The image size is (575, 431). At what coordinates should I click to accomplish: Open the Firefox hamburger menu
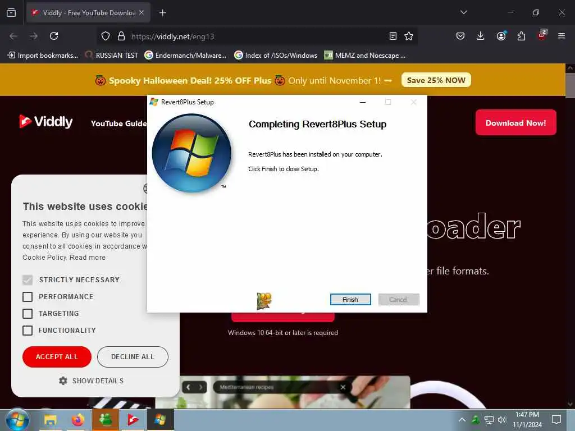(x=562, y=36)
